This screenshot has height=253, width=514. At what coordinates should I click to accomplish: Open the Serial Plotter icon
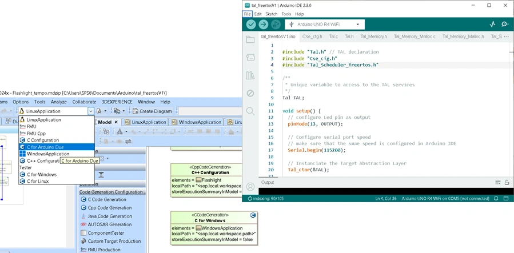tap(492, 25)
